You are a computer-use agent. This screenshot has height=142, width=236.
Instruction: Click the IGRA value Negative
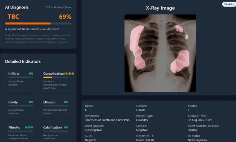pyautogui.click(x=90, y=140)
